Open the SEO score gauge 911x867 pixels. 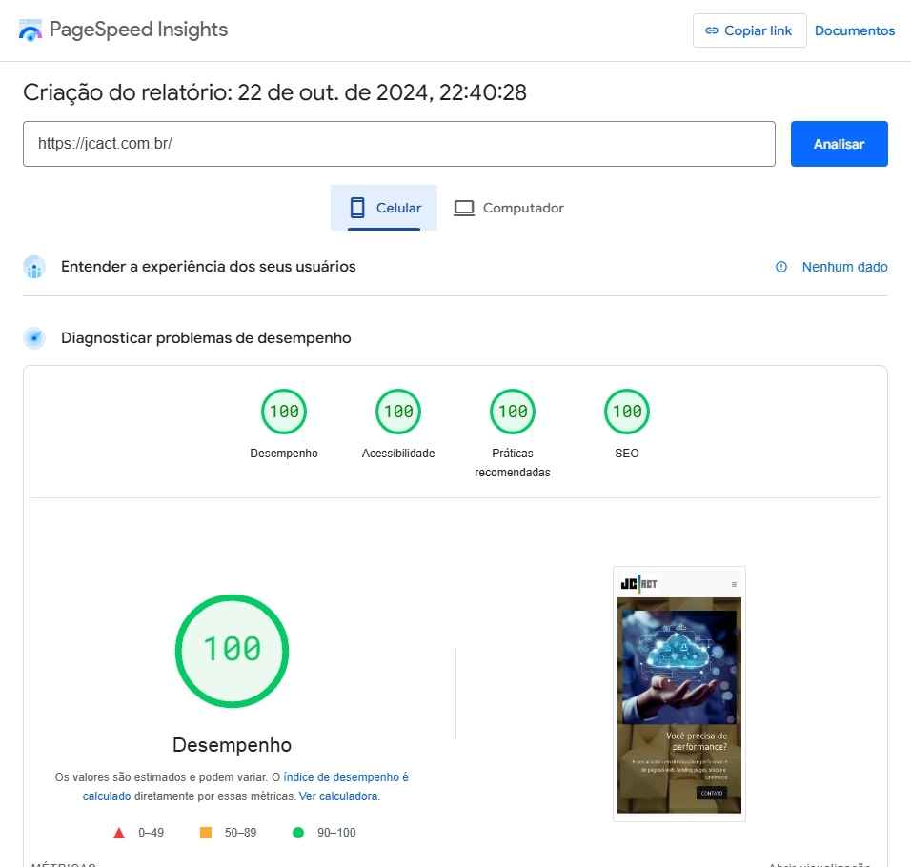[627, 412]
